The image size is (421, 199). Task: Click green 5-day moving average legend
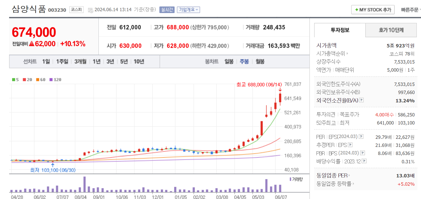coord(15,80)
